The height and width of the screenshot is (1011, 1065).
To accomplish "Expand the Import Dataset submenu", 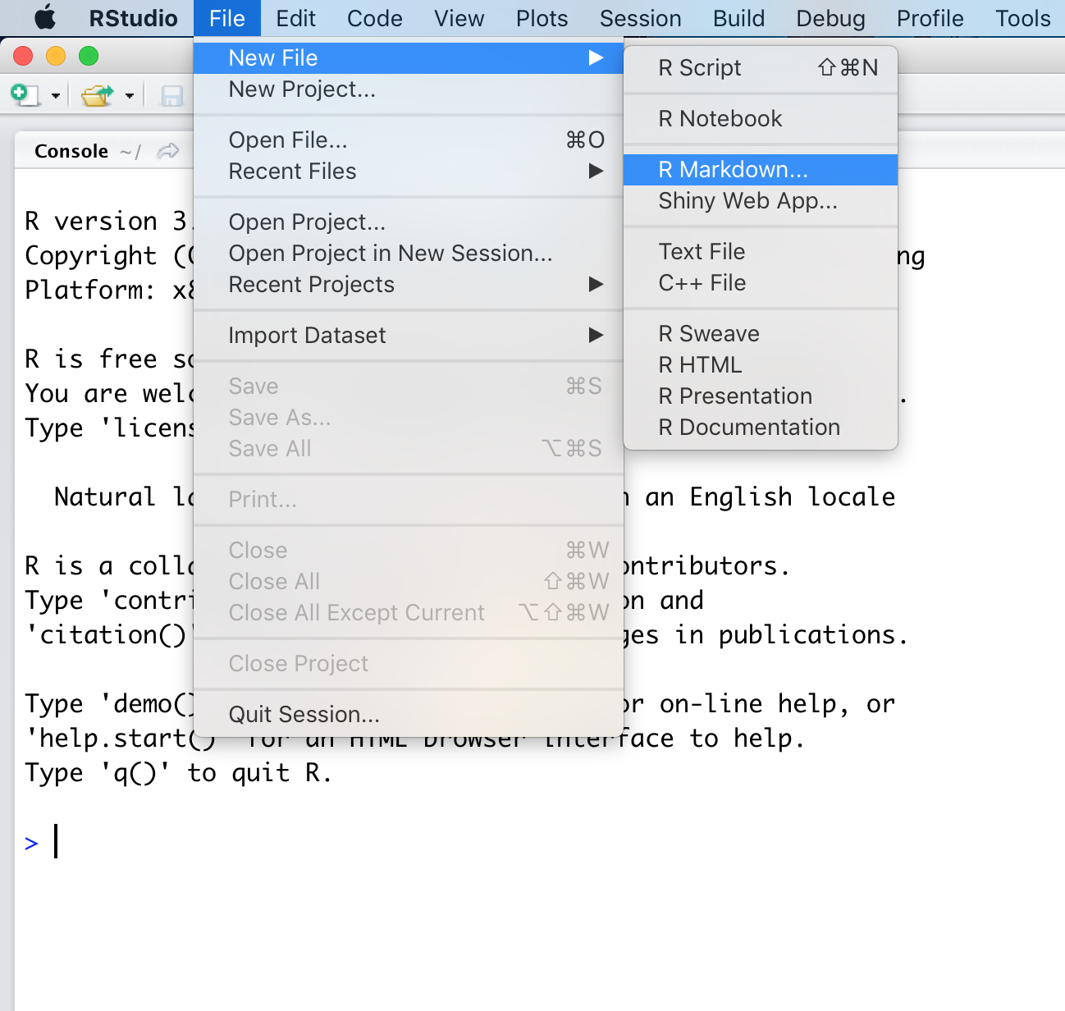I will [409, 336].
